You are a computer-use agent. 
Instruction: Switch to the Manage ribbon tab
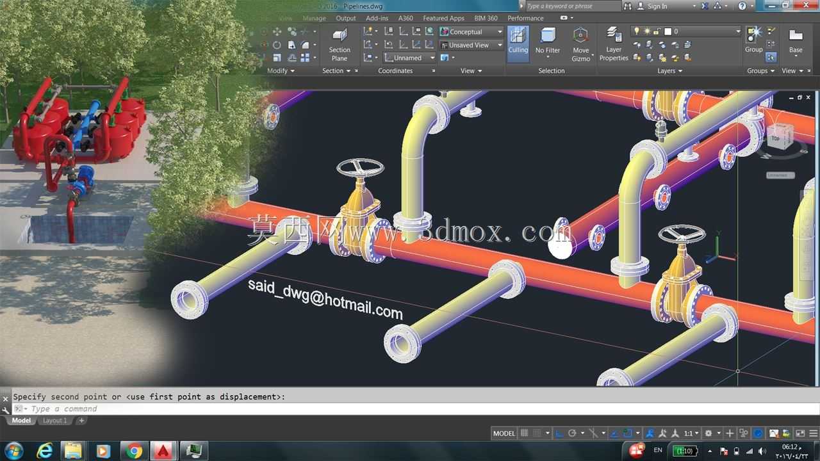point(314,18)
